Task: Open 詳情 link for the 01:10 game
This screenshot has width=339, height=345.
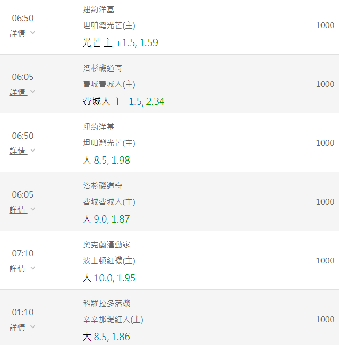Action: 17,328
